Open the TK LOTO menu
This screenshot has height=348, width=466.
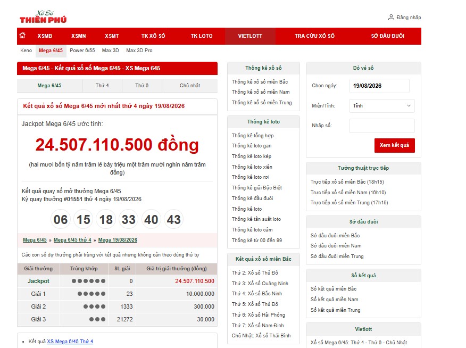[202, 36]
